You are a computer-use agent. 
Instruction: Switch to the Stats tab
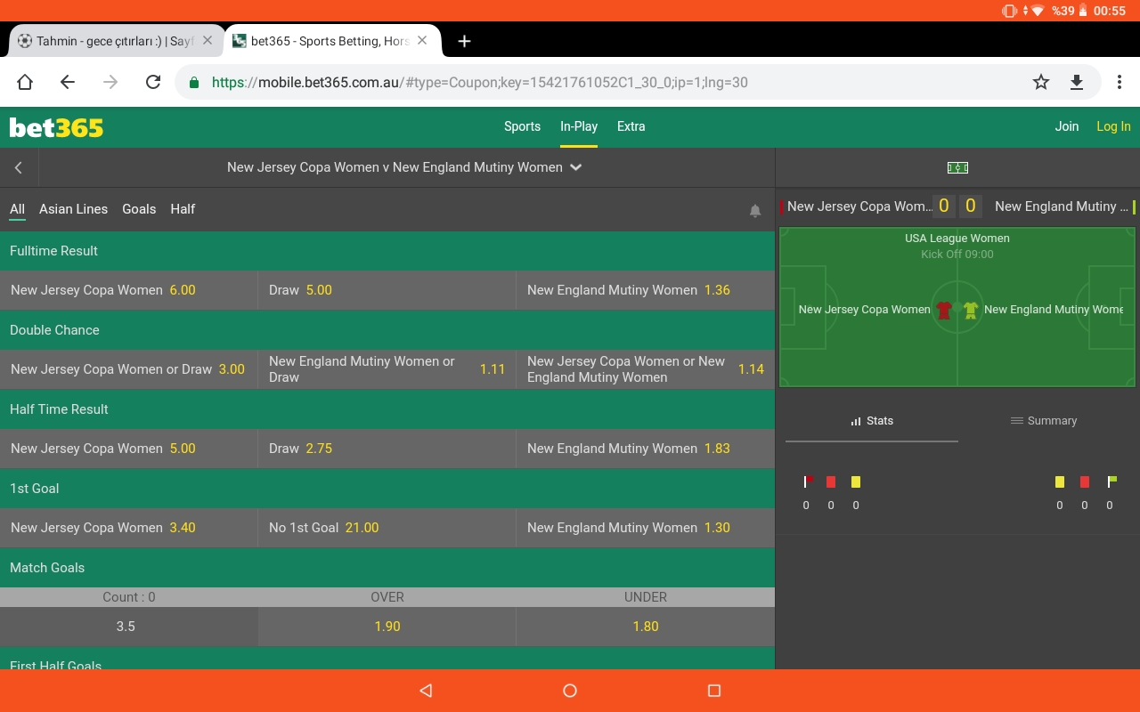tap(871, 421)
